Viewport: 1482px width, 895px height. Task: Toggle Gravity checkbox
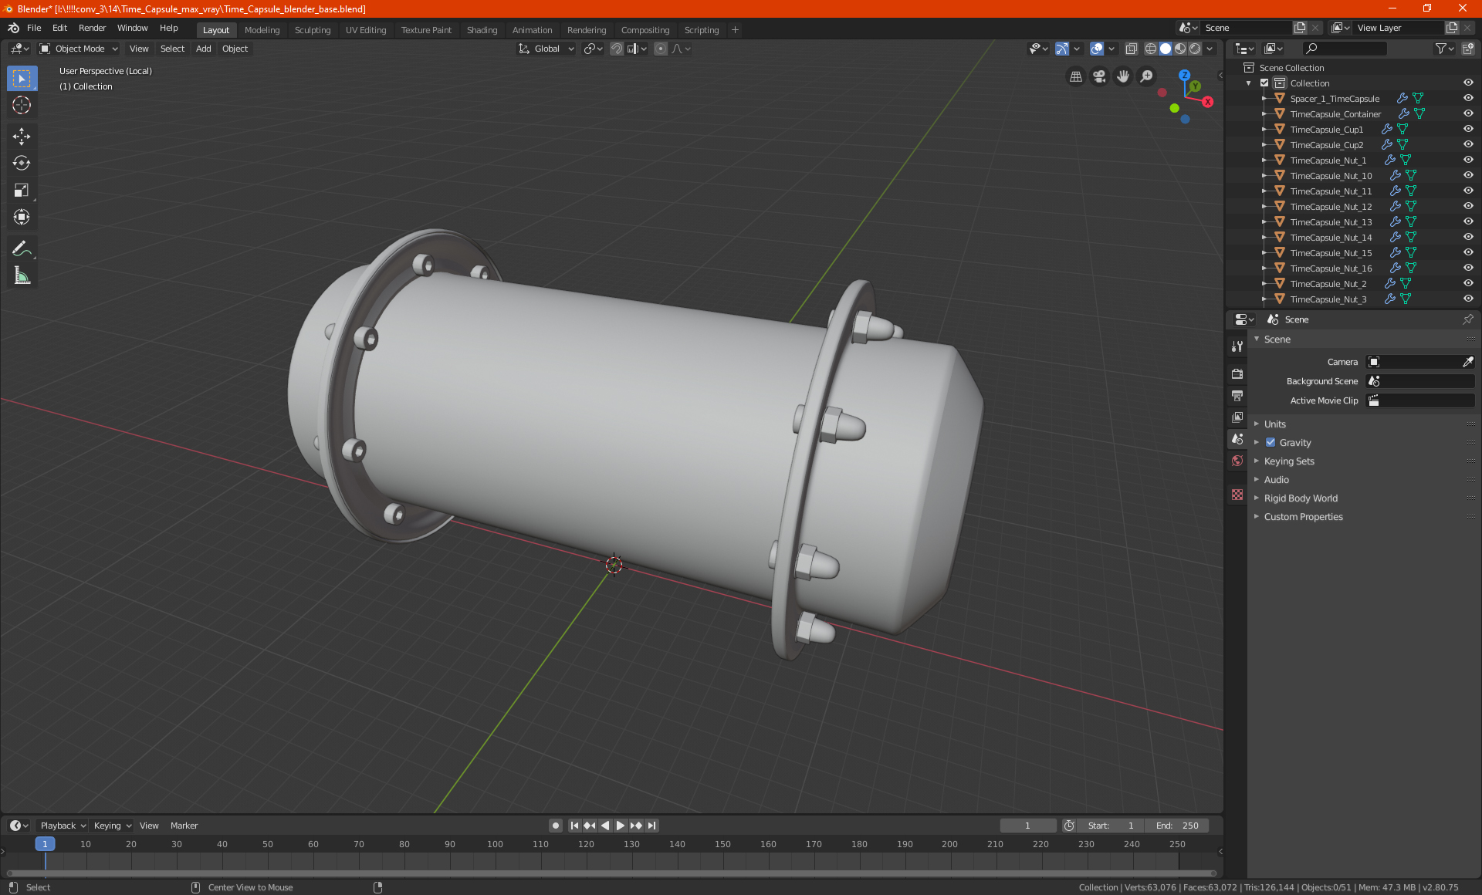click(1271, 442)
